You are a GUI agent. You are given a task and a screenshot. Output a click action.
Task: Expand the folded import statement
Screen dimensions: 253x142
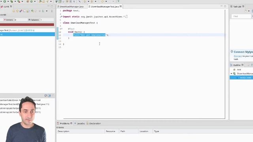(x=61, y=17)
